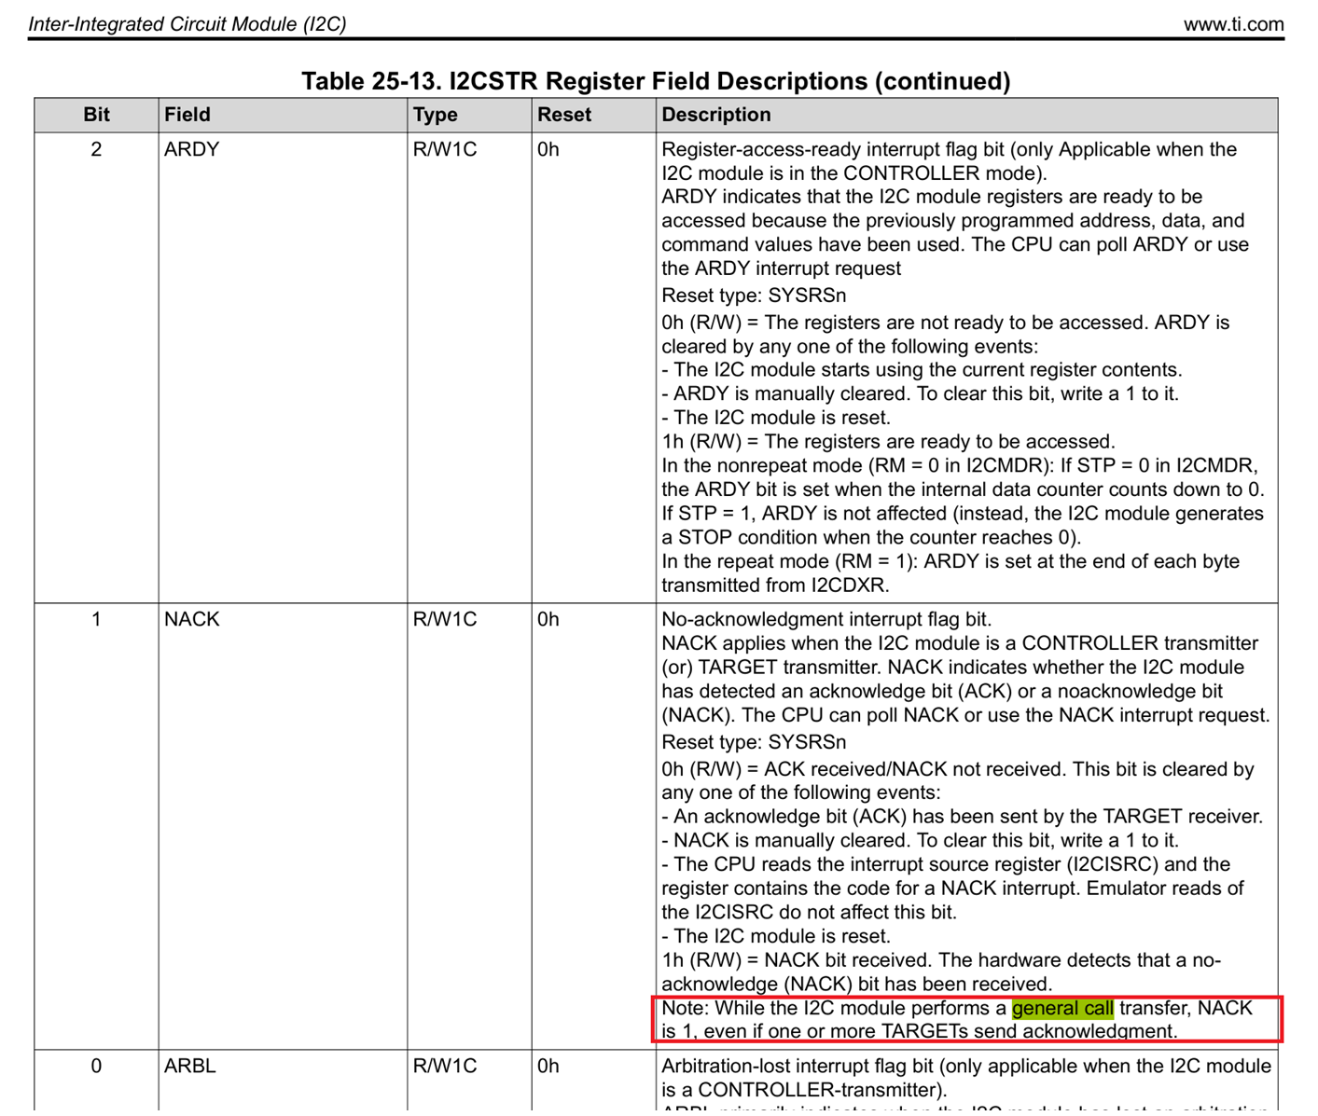The width and height of the screenshot is (1318, 1116).
Task: Select the line starting "If STP = 1, ARDY is not affected"
Action: click(963, 513)
